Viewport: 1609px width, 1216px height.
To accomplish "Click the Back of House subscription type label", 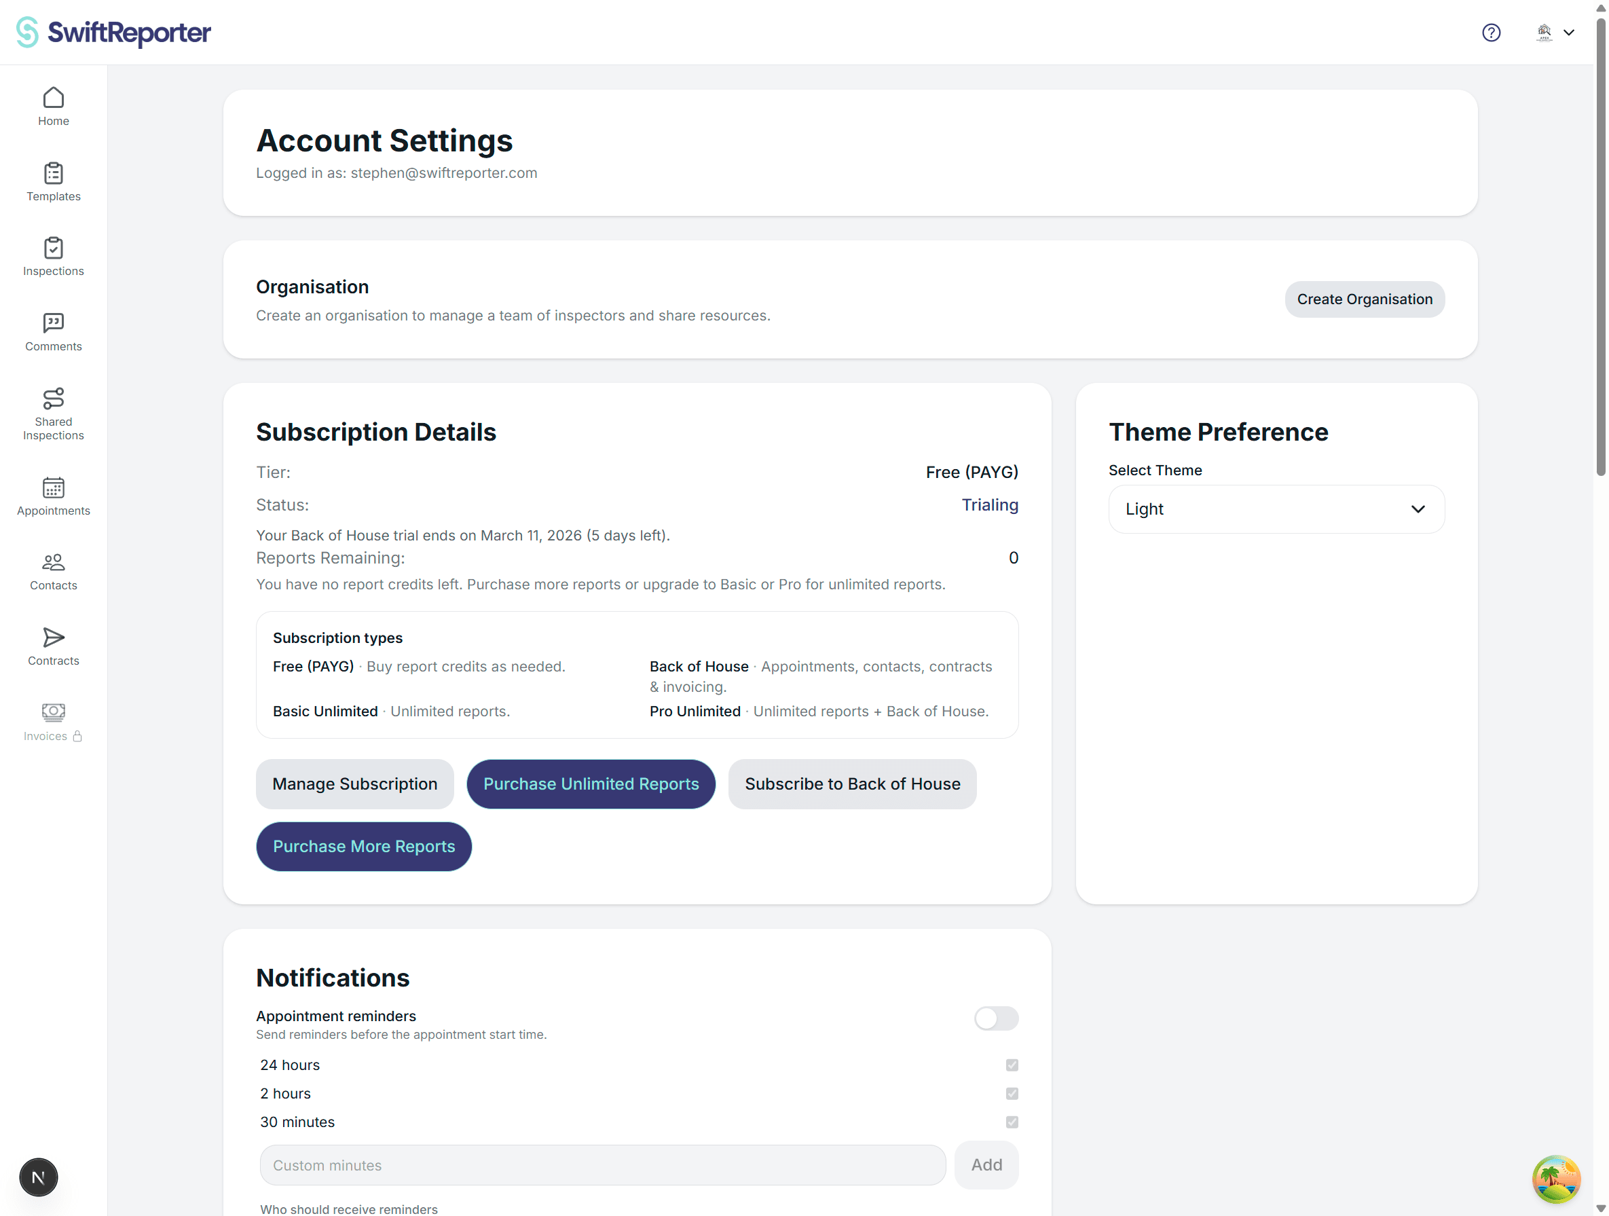I will coord(699,666).
